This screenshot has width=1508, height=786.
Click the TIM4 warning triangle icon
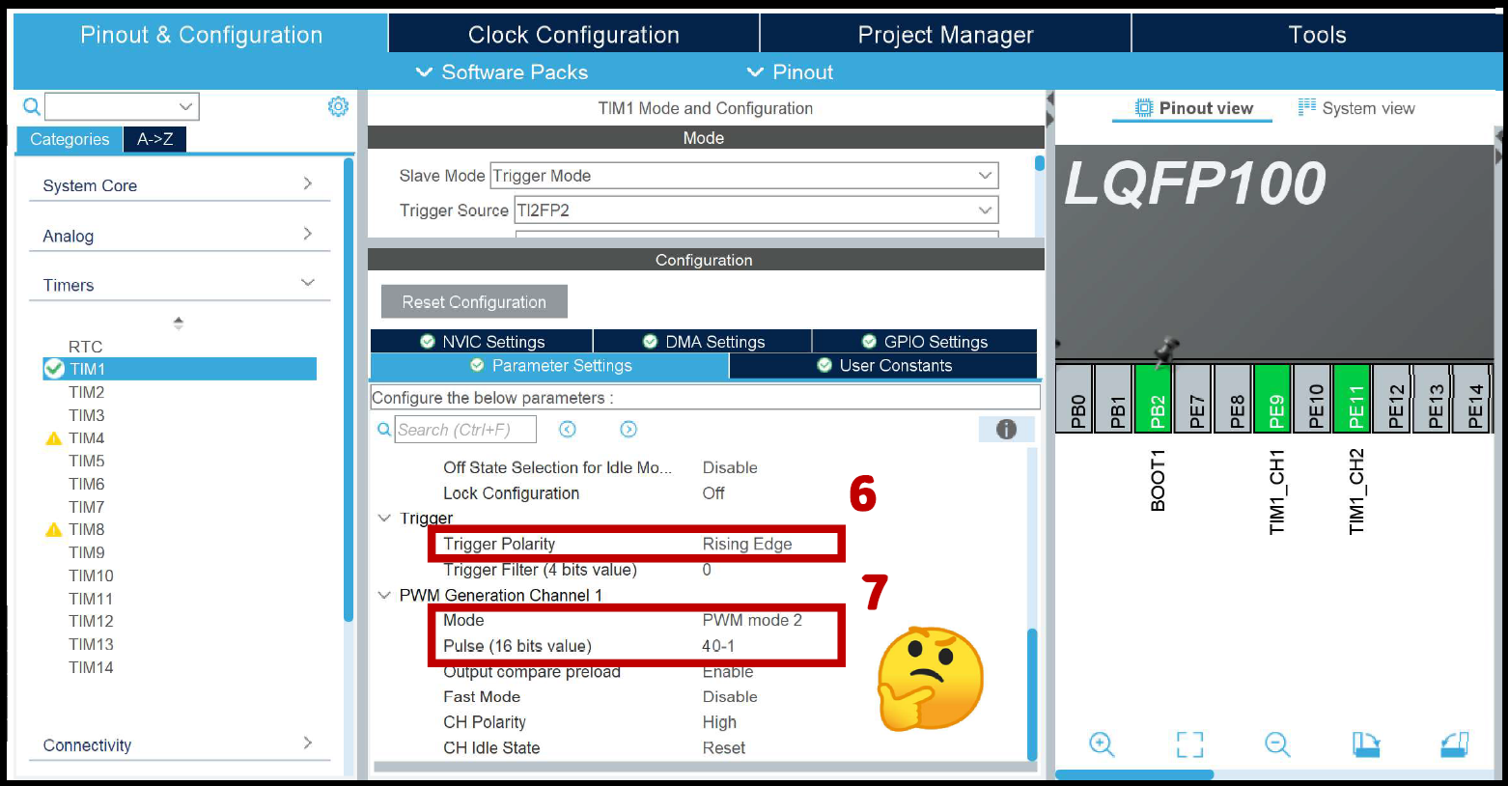[54, 438]
